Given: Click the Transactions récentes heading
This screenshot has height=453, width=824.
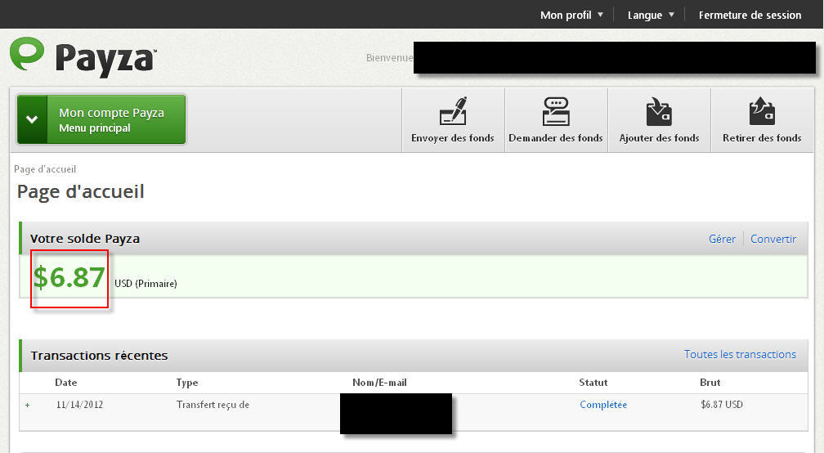Looking at the screenshot, I should (x=100, y=356).
